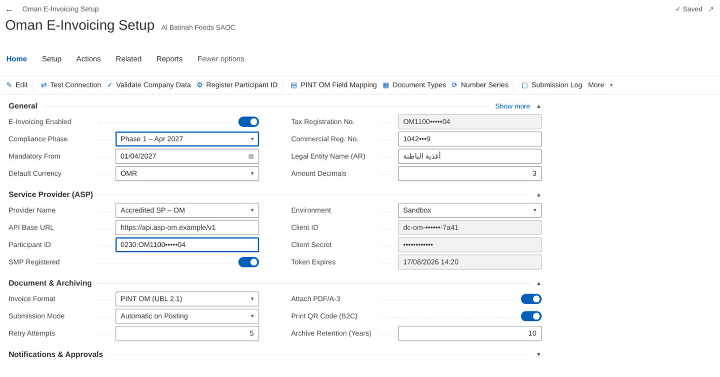Open the Submission Mode dropdown
This screenshot has width=720, height=377.
(187, 316)
